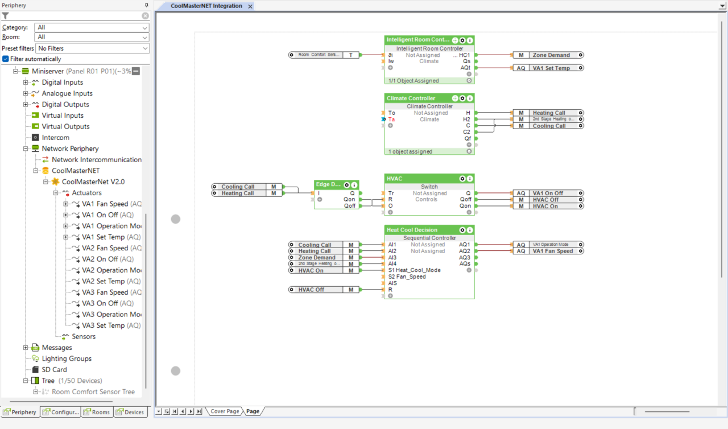Select the Miniserver icon in the Periphery tree
Screen dimensions: 728x429
click(x=26, y=71)
